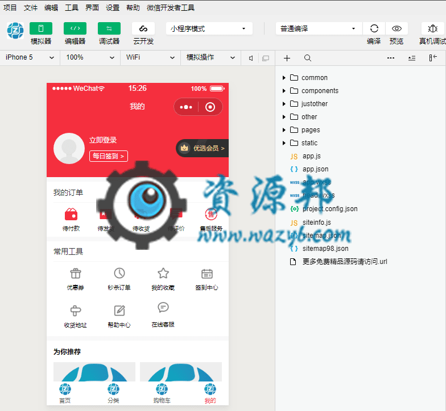Click the collapse-all list icon

click(412, 58)
